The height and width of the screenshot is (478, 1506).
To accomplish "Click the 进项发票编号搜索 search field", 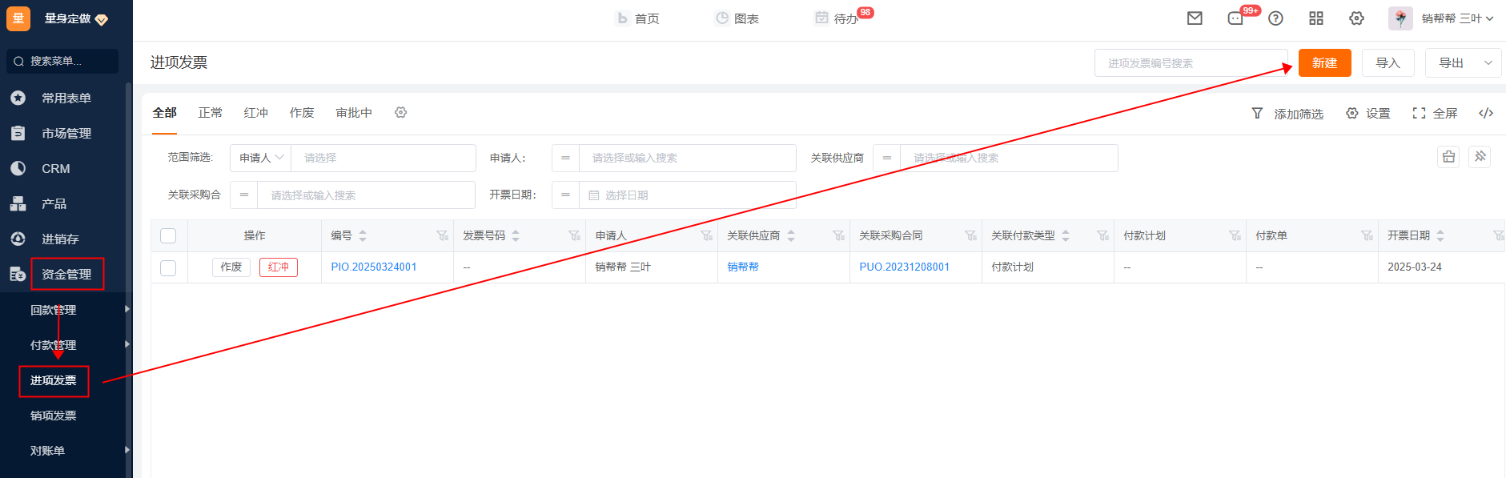I will click(1191, 63).
